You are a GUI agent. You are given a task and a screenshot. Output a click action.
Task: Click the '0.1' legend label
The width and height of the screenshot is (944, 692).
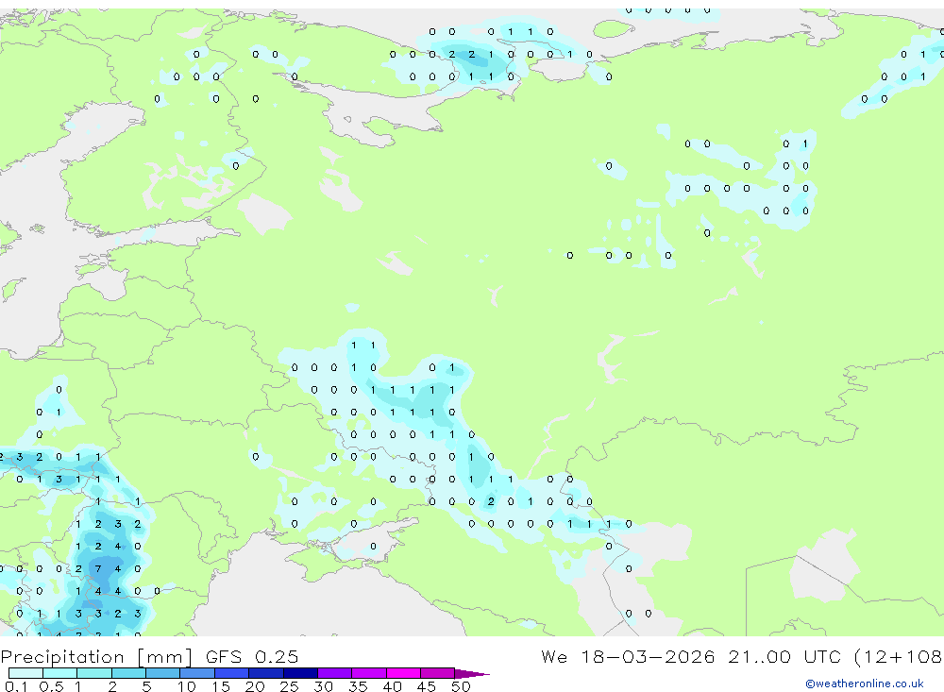16,686
